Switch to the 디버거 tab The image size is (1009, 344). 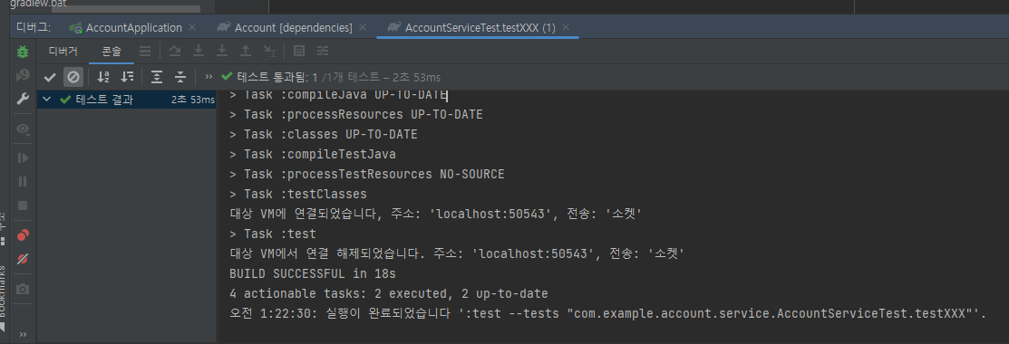point(63,51)
